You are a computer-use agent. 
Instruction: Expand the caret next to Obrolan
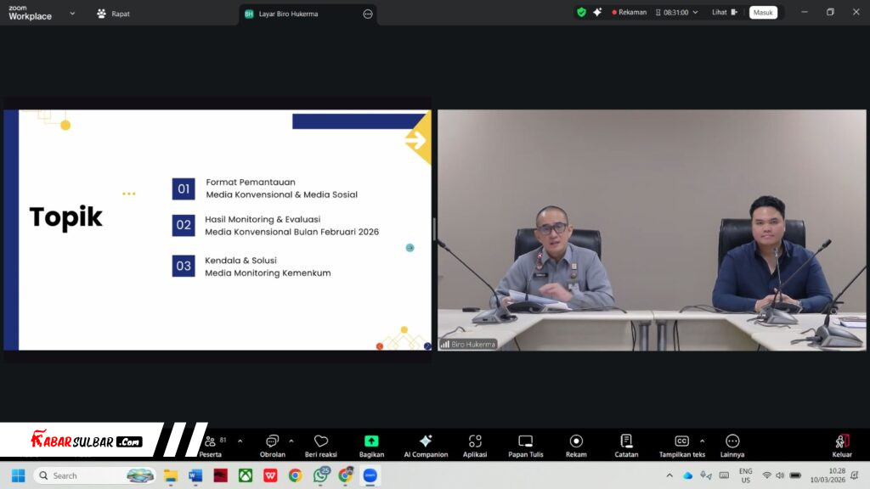(x=291, y=441)
